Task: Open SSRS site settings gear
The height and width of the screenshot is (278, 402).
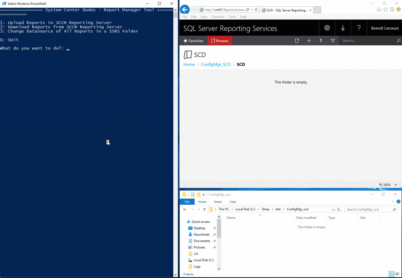Action: click(x=327, y=27)
